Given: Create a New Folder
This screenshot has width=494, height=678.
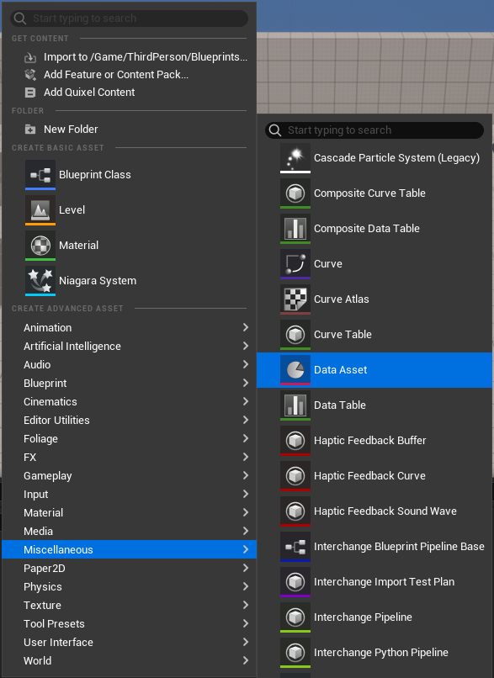Looking at the screenshot, I should click(129, 130).
